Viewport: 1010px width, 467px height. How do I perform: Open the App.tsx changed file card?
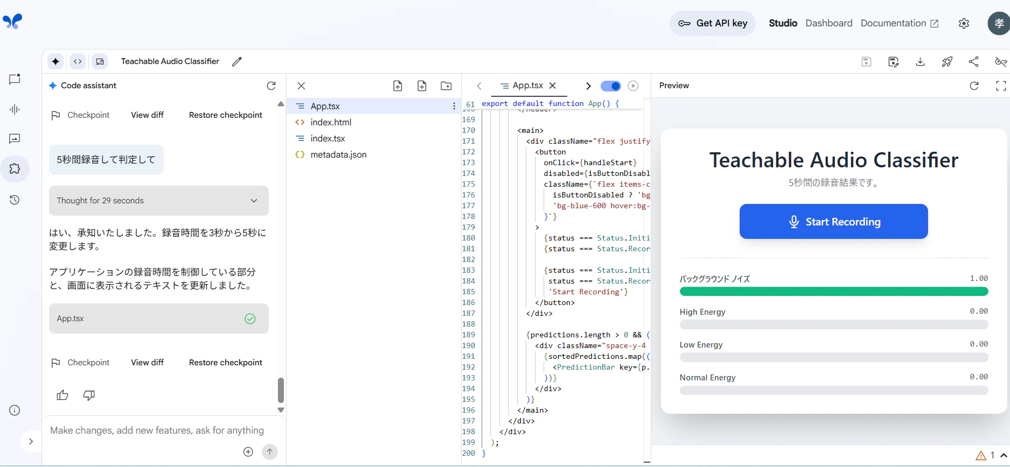(159, 319)
